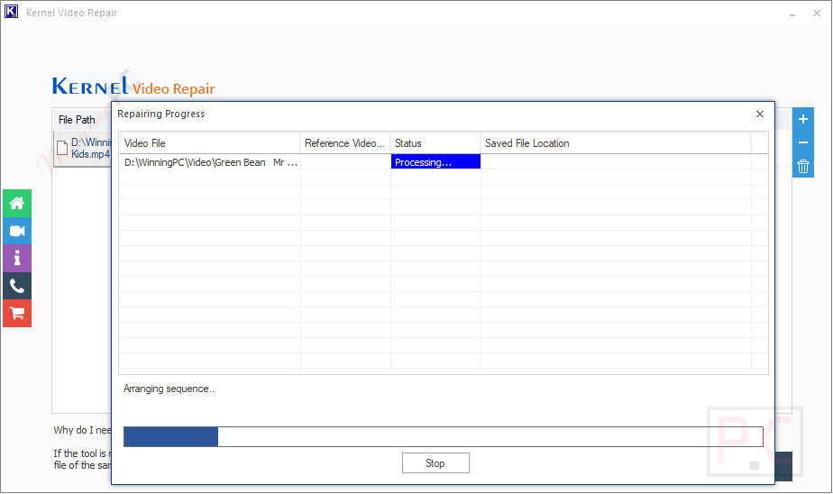Stop the repairing process
Image resolution: width=833 pixels, height=494 pixels.
tap(435, 463)
